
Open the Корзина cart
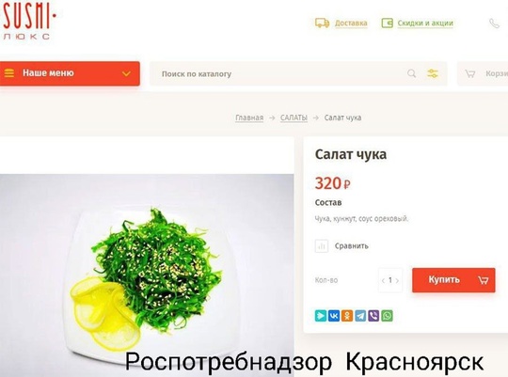click(x=483, y=74)
